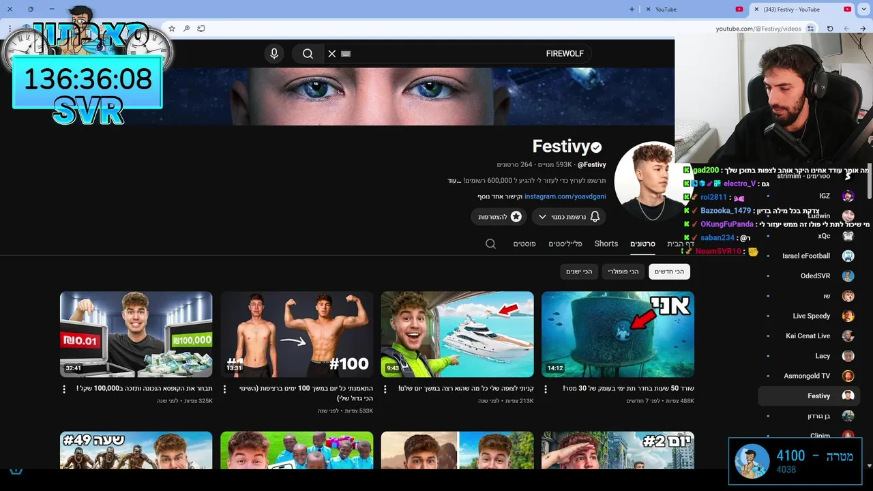Open Asmongold TV in the sidebar
873x491 pixels.
(809, 376)
